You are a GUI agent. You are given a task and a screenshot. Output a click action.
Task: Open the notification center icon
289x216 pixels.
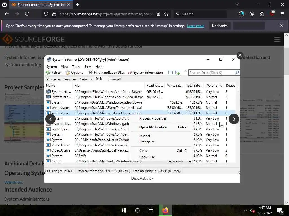point(280,211)
